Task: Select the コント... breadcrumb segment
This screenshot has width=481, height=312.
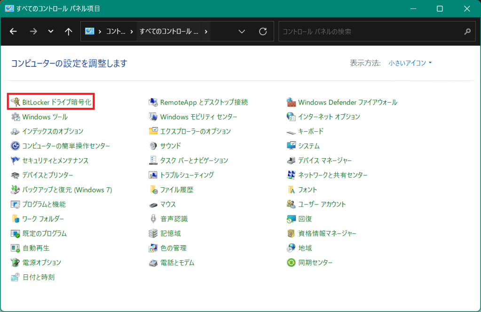Action: [116, 32]
